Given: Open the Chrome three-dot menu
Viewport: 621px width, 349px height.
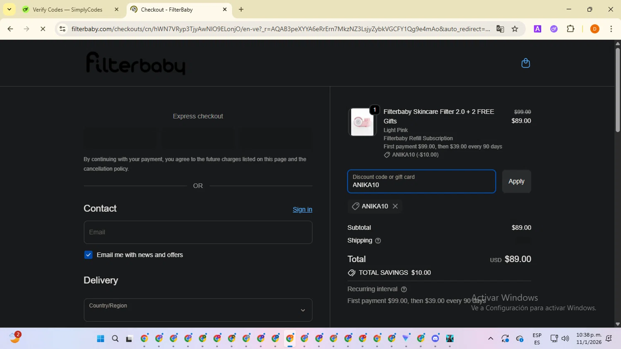Looking at the screenshot, I should [611, 29].
